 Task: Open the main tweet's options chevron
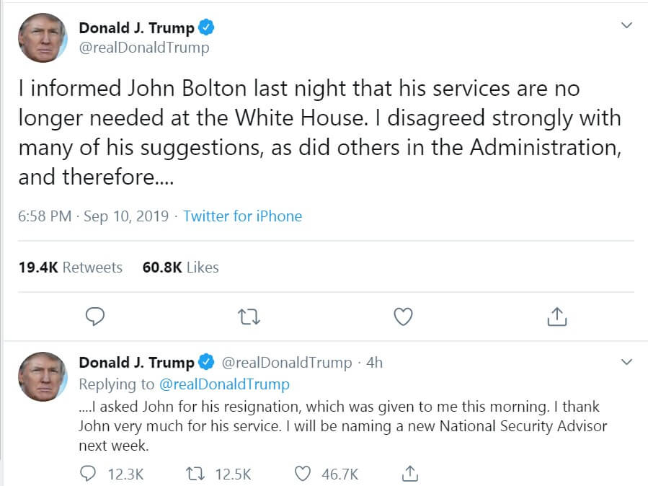coord(626,25)
